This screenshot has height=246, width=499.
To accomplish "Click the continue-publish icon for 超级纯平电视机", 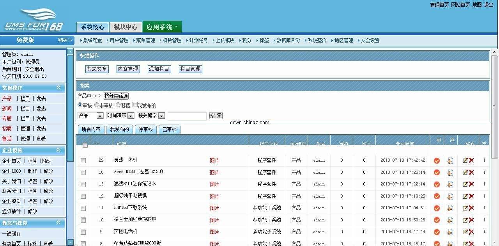I will tap(450, 196).
